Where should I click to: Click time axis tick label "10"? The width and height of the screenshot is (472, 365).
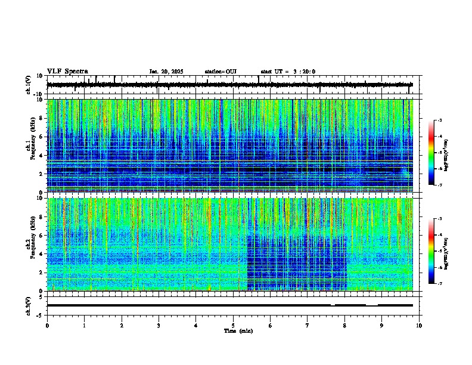point(419,326)
